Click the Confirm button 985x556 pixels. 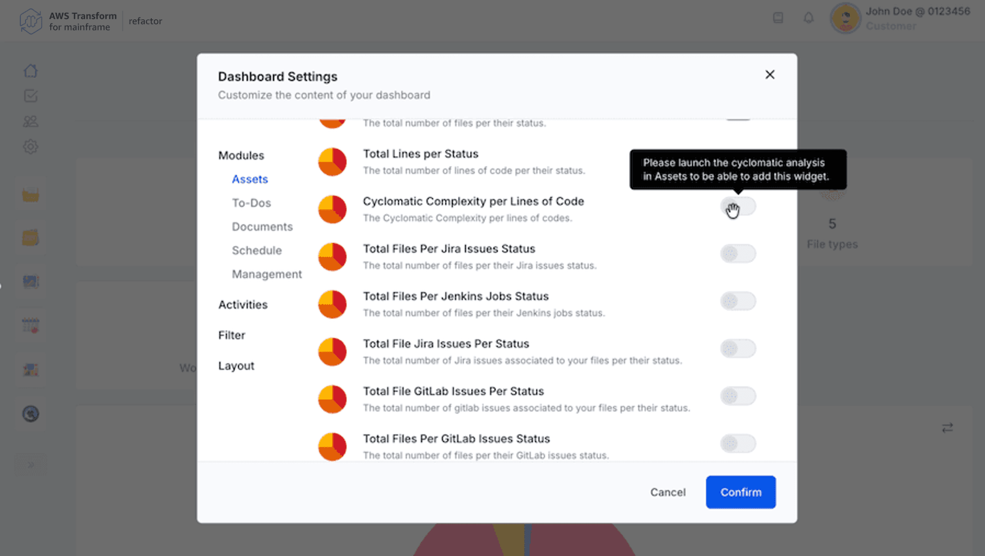point(741,492)
